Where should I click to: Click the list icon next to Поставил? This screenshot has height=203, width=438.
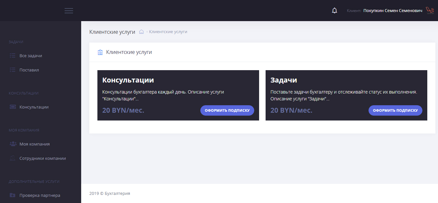(13, 70)
